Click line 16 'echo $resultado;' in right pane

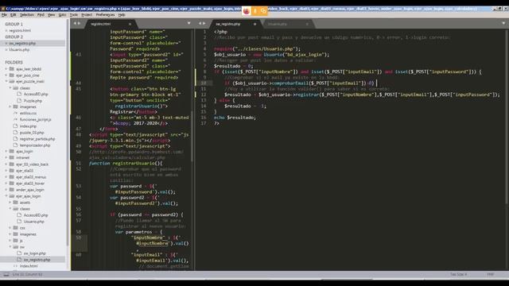(x=235, y=118)
